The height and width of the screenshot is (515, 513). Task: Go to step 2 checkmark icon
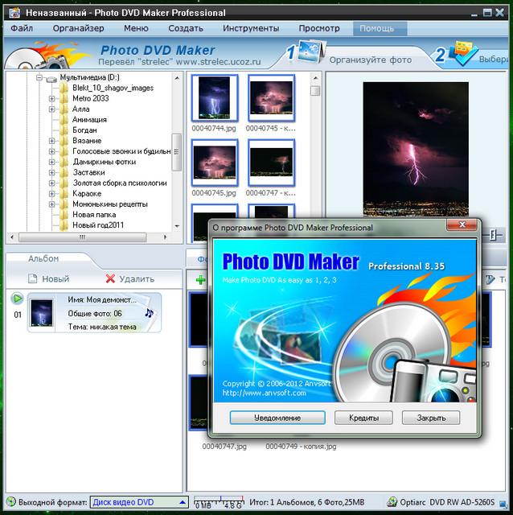(463, 52)
